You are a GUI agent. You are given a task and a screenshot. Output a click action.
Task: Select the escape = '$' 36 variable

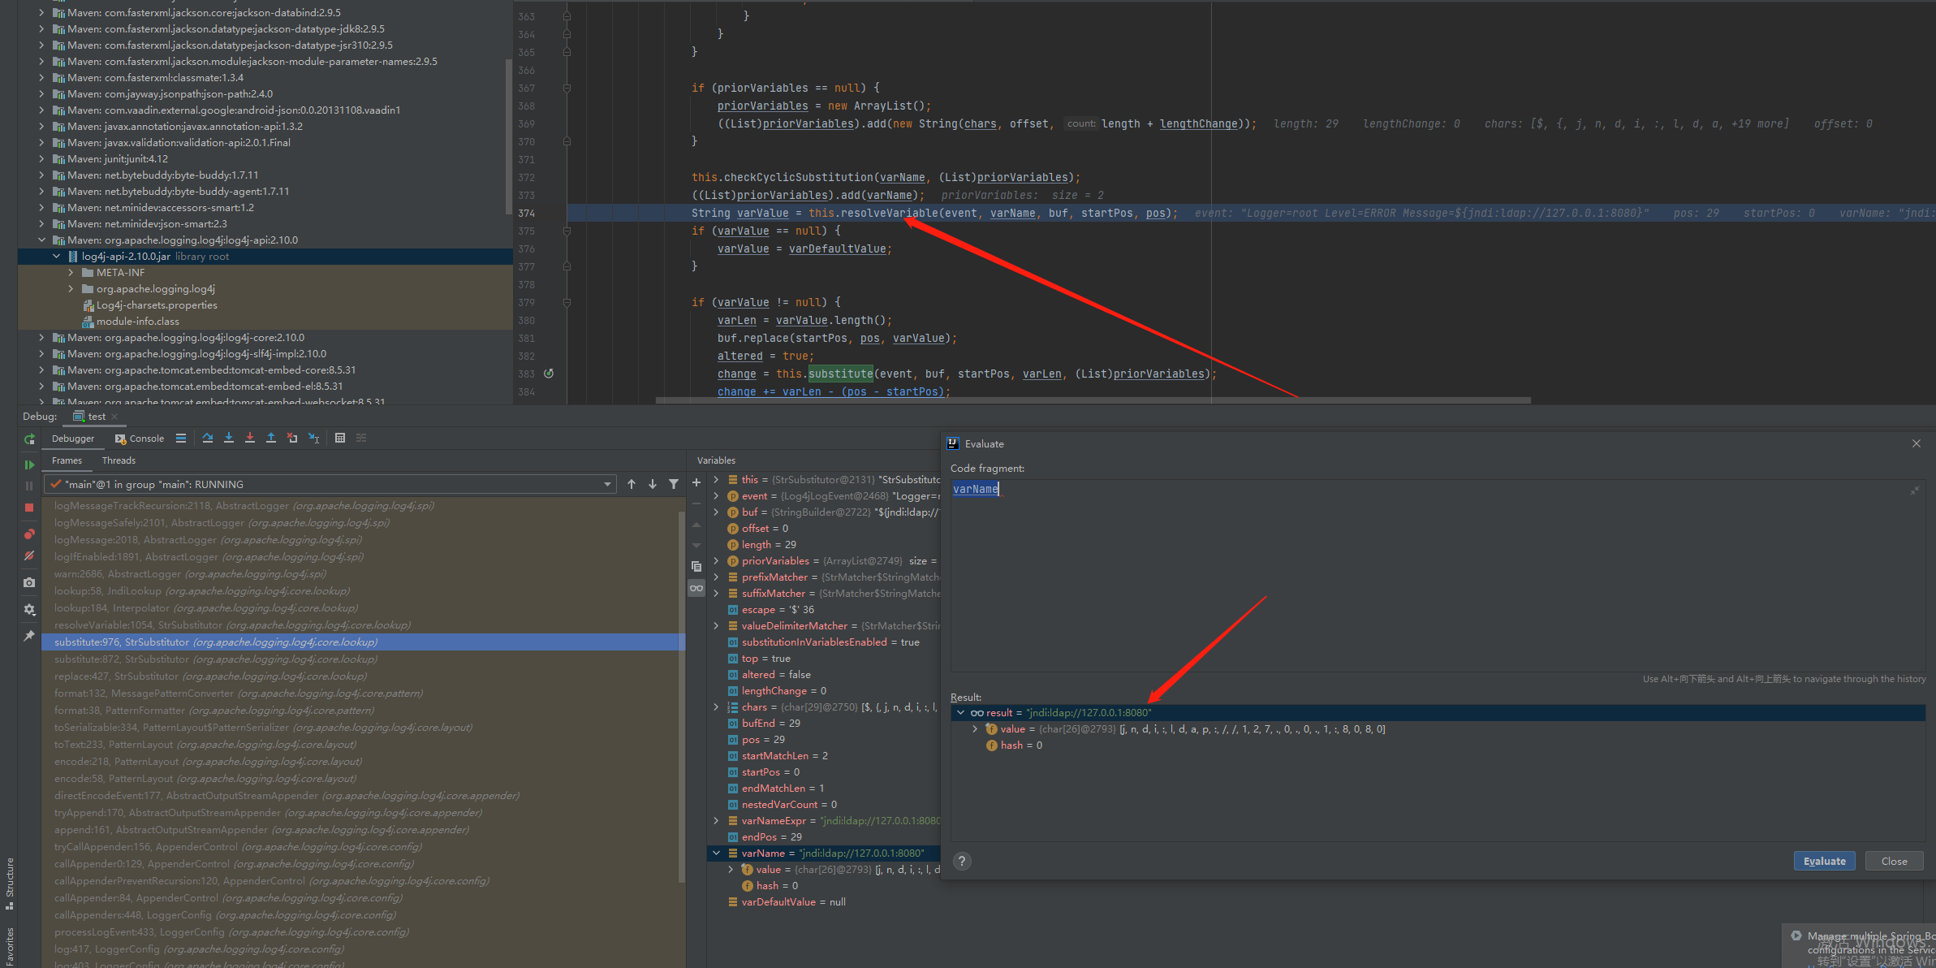tap(778, 610)
